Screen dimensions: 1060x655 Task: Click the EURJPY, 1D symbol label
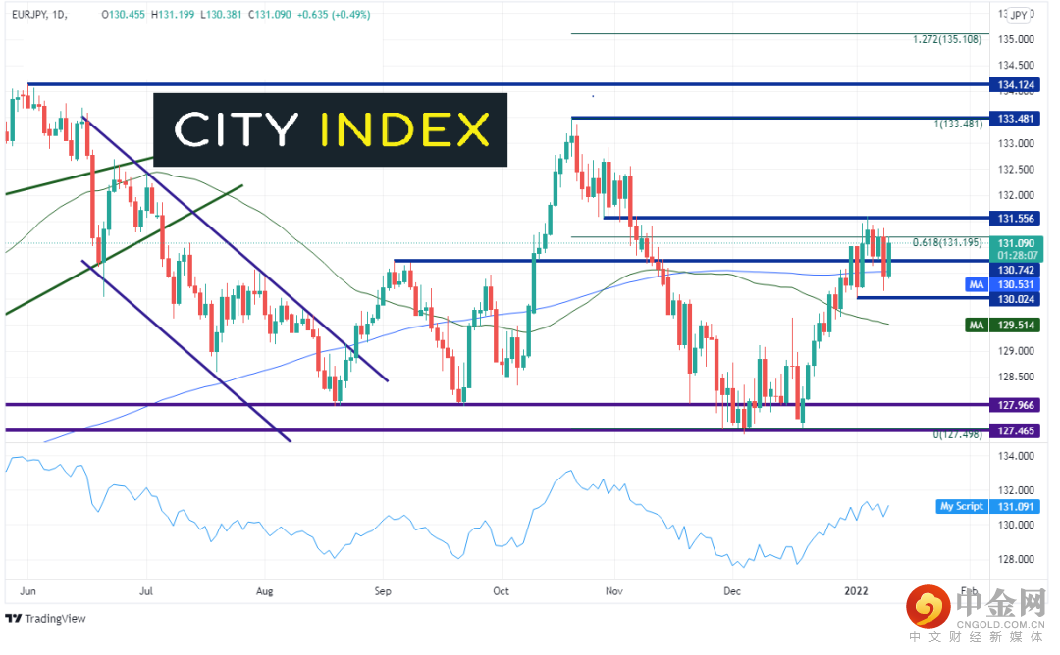pyautogui.click(x=39, y=14)
